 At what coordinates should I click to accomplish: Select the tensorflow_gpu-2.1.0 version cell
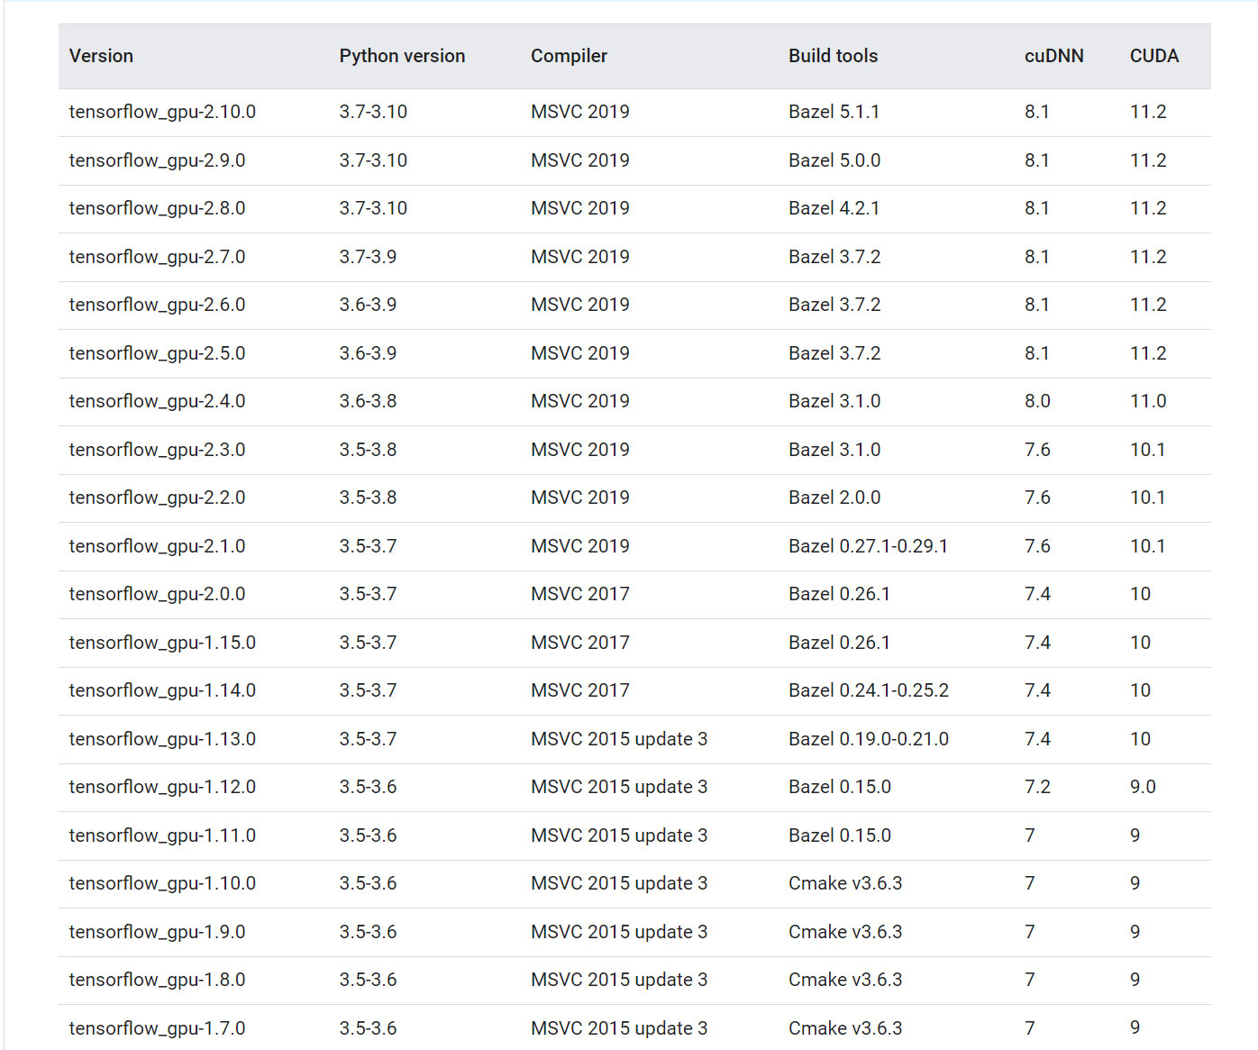tap(157, 546)
